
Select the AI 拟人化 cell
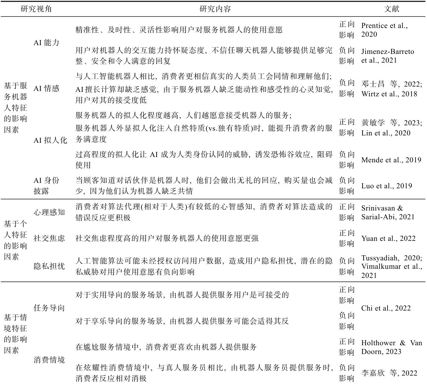[x=50, y=140]
